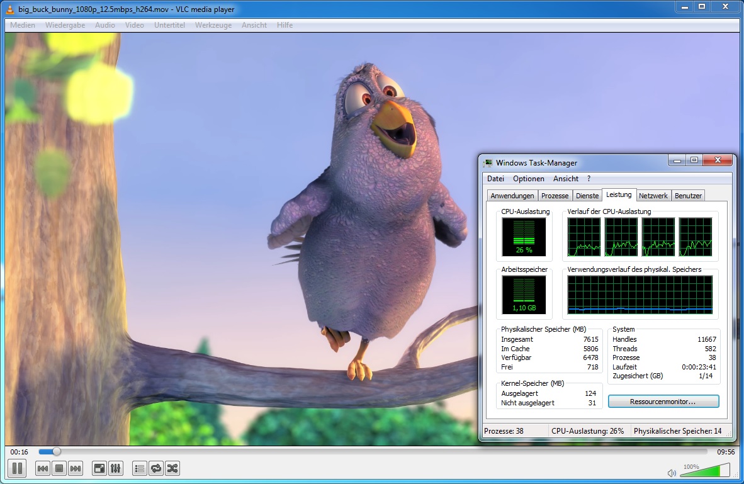
Task: Mute audio via speaker icon
Action: click(672, 473)
